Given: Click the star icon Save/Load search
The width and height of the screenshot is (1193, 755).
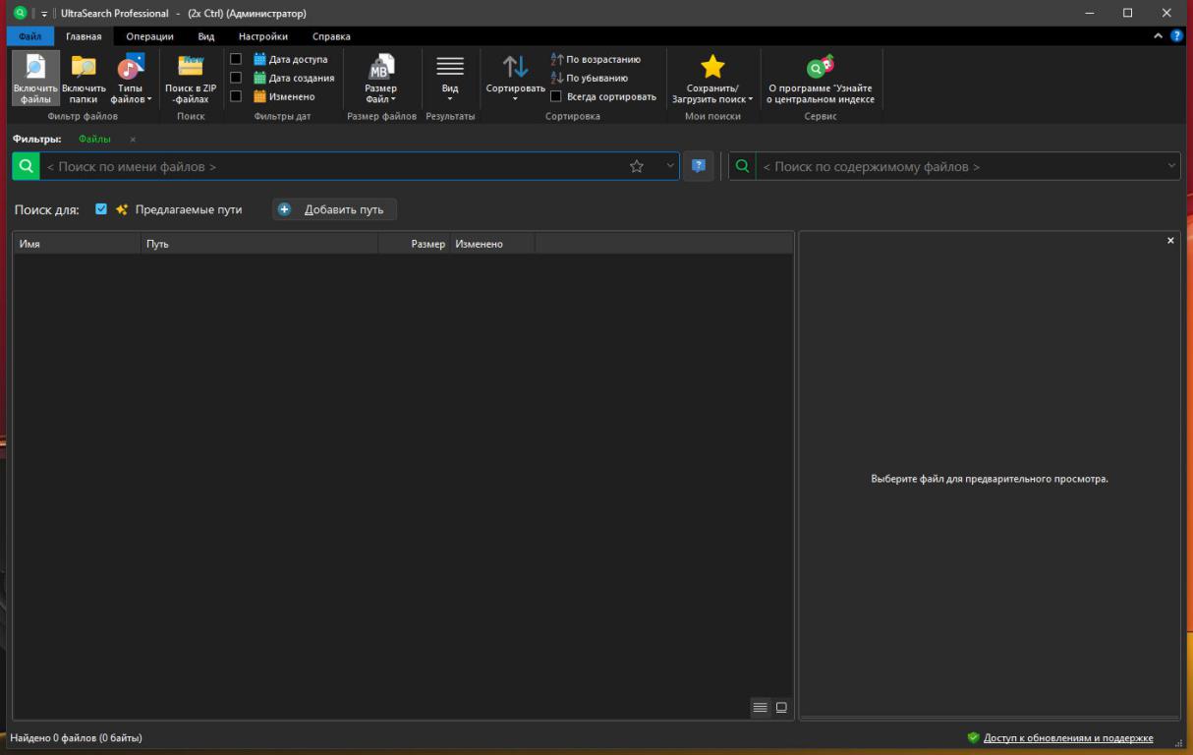Looking at the screenshot, I should tap(712, 67).
